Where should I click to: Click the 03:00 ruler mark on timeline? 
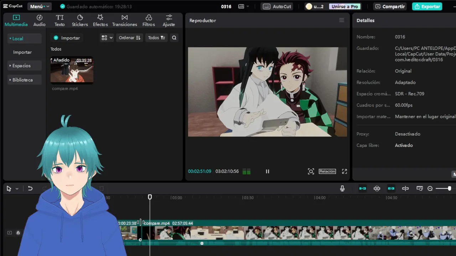click(x=176, y=198)
